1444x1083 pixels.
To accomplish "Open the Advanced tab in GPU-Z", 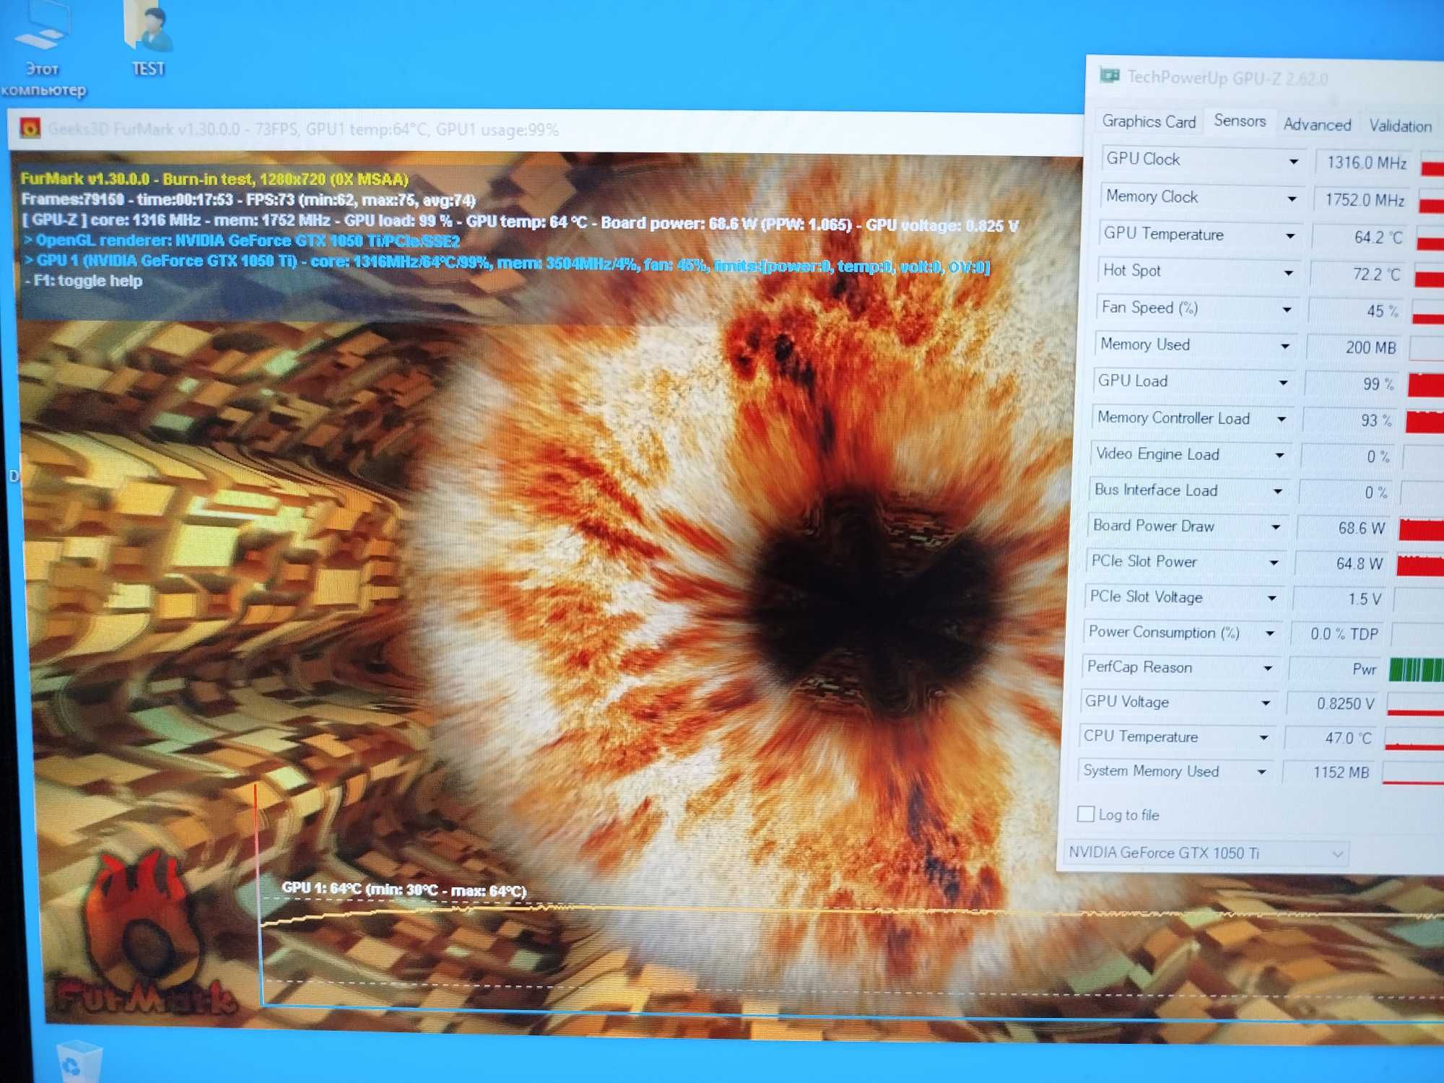I will coord(1317,124).
